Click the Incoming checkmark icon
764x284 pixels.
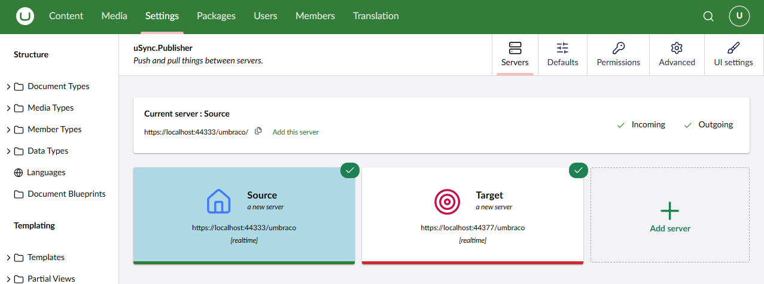[x=621, y=125]
